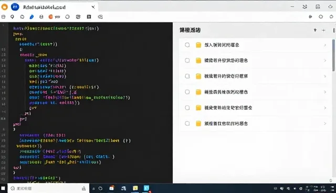Click the picture-frame icon in window title bar

[x=318, y=7]
